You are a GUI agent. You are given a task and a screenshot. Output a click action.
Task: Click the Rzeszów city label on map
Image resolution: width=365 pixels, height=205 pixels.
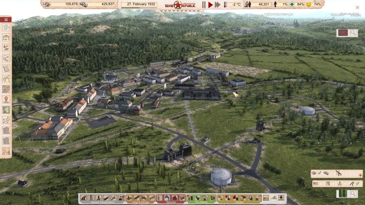tap(107, 82)
